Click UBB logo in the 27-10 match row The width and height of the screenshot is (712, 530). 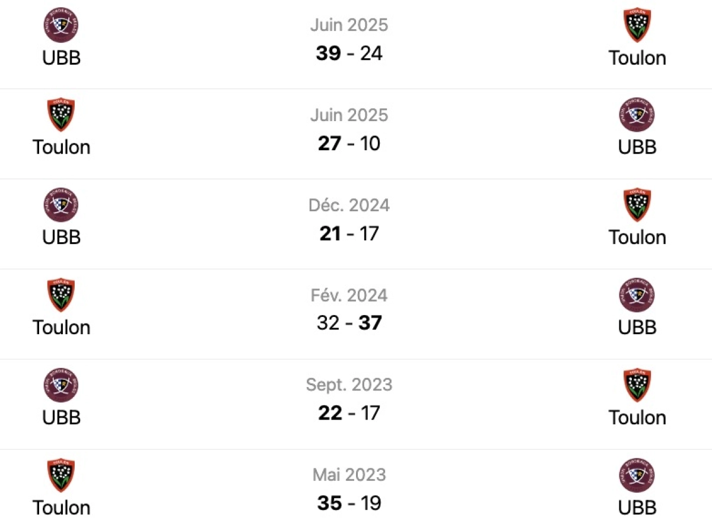637,115
